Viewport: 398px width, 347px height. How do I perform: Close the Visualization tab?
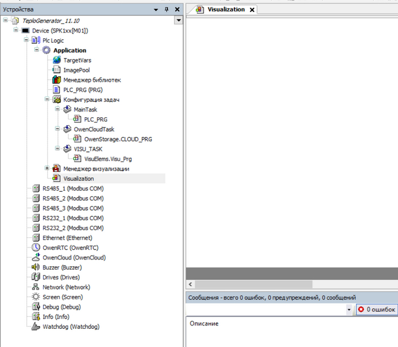pyautogui.click(x=252, y=10)
